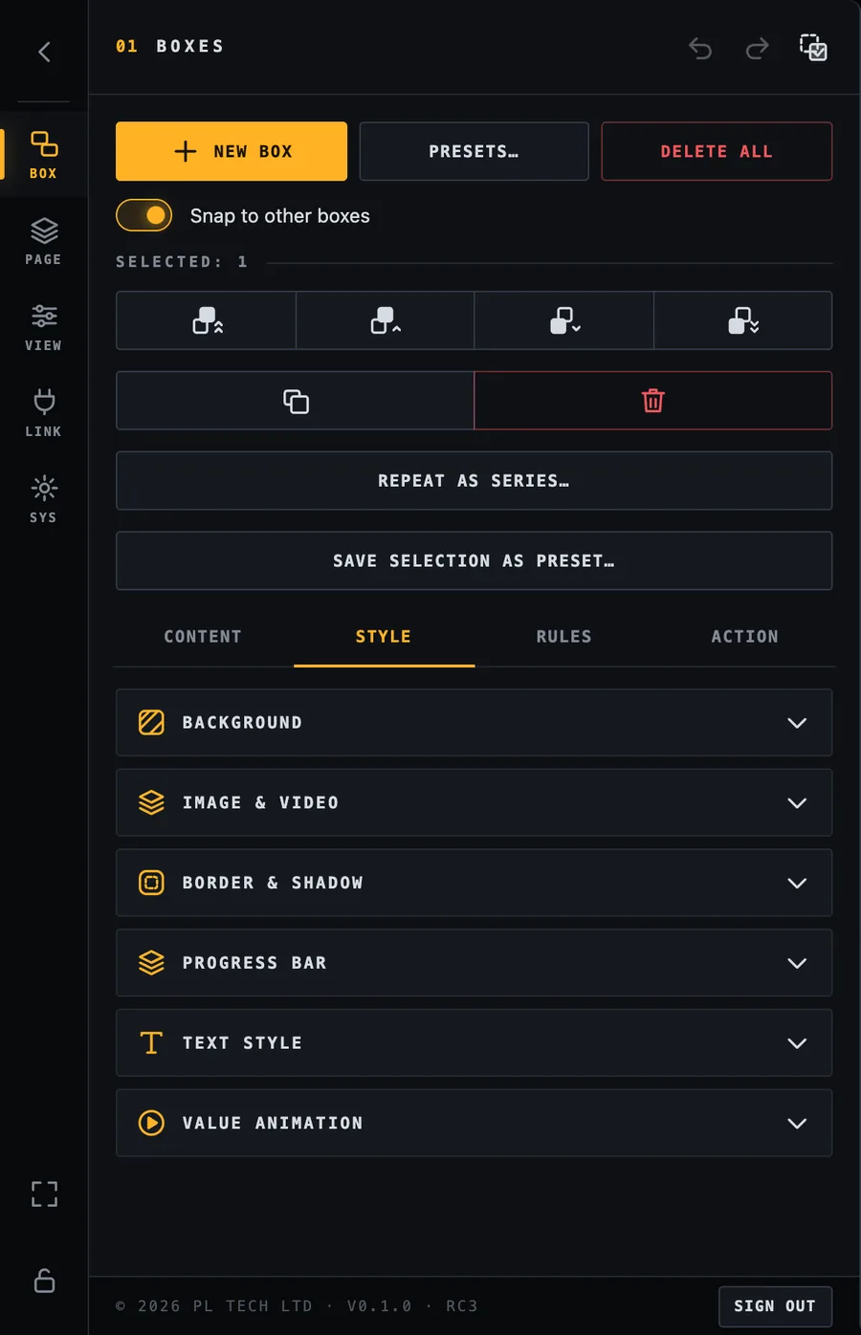This screenshot has height=1335, width=861.
Task: Disable Snap to other boxes
Action: (144, 215)
